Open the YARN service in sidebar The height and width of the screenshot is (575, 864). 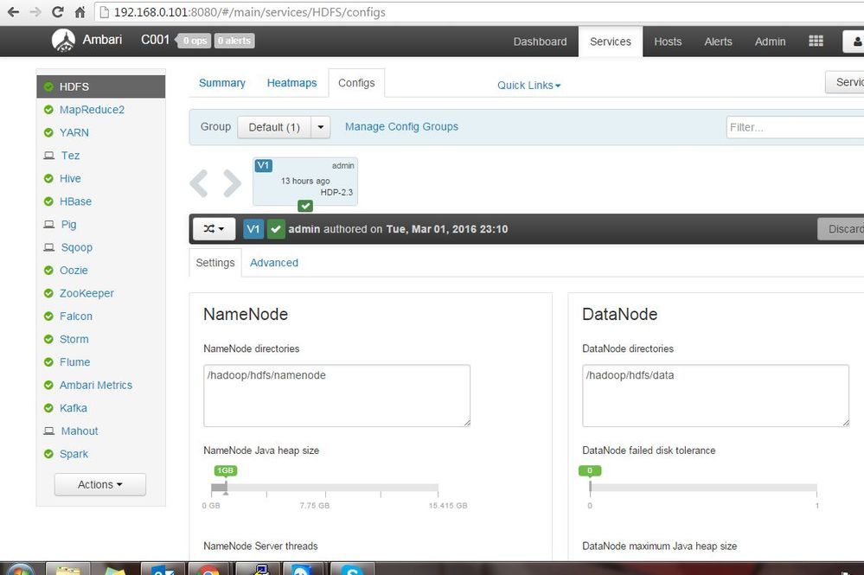click(74, 133)
